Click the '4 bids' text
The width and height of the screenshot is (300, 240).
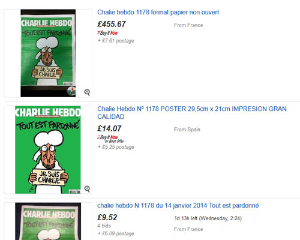pos(104,226)
